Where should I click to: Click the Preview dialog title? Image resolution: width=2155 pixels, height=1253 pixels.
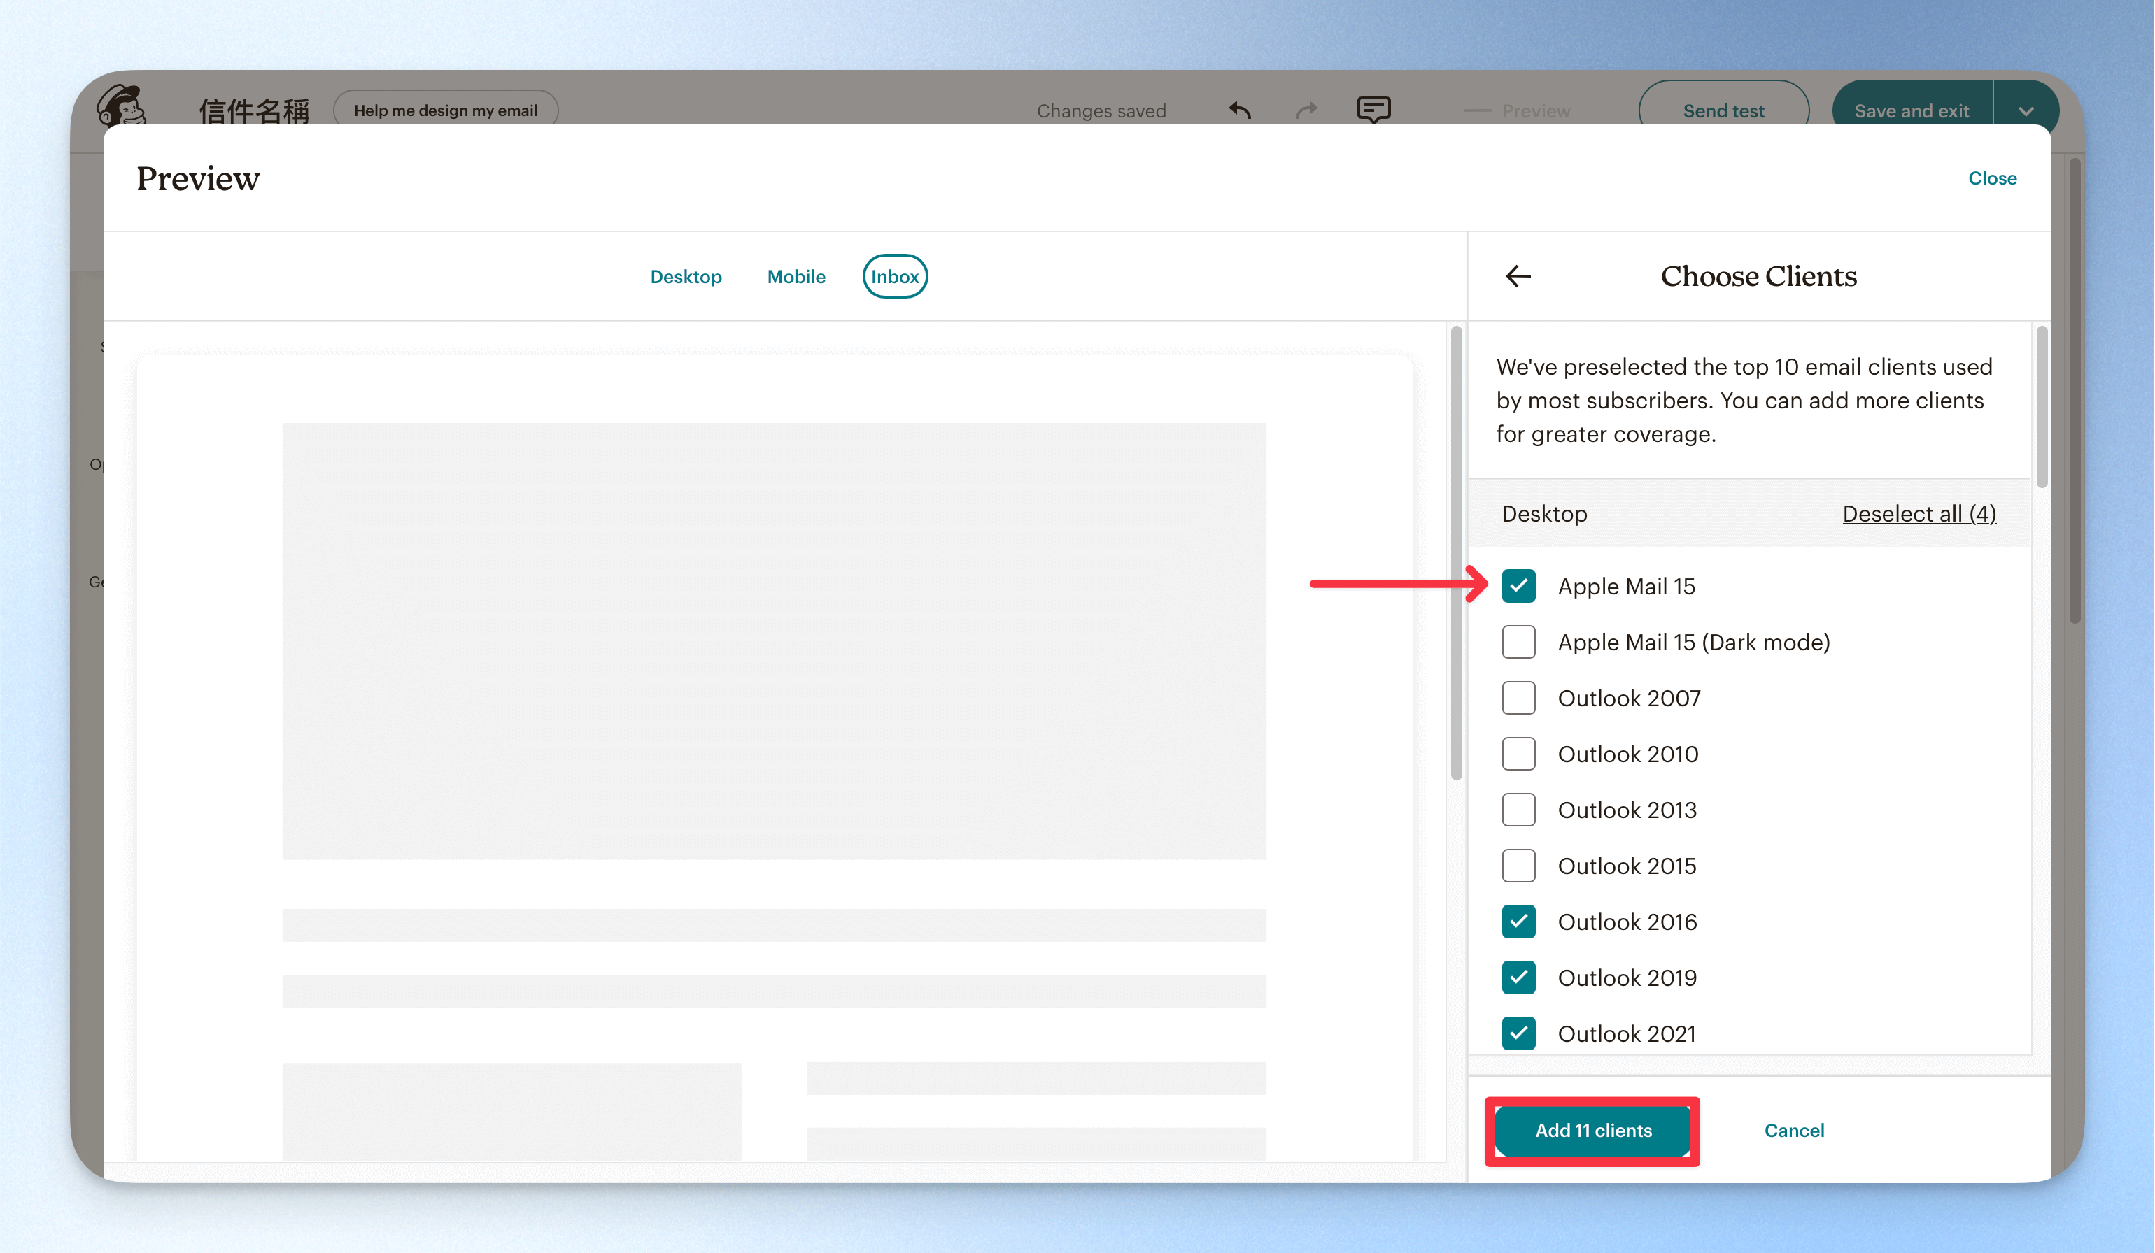pyautogui.click(x=197, y=178)
